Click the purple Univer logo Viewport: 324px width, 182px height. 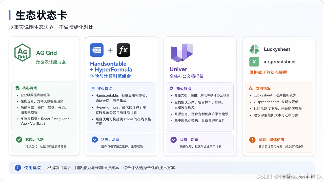(182, 53)
